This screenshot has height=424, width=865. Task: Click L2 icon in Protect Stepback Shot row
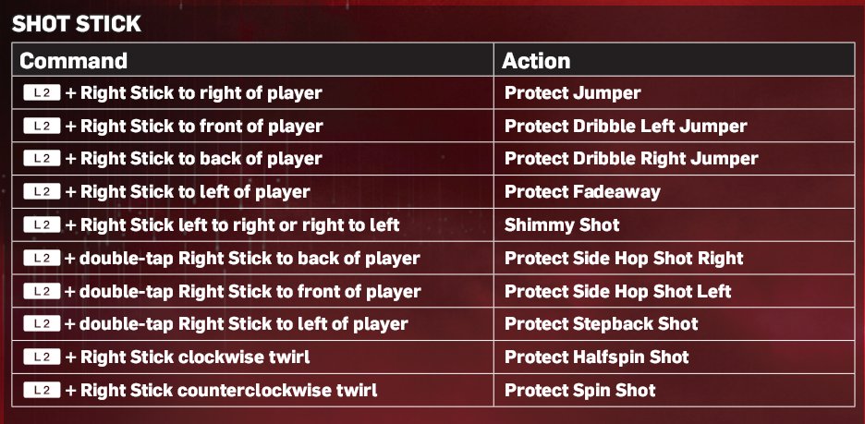pos(42,323)
